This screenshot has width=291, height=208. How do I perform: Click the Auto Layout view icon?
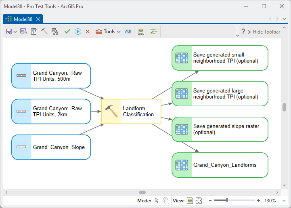190,201
